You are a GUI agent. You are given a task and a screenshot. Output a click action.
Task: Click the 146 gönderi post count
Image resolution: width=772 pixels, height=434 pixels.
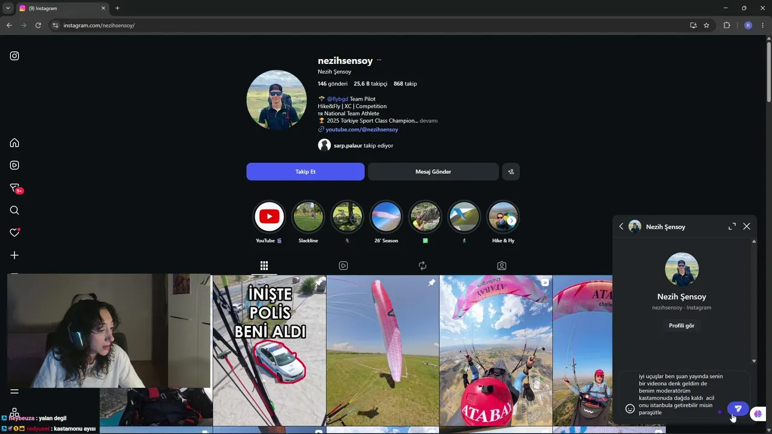click(333, 84)
